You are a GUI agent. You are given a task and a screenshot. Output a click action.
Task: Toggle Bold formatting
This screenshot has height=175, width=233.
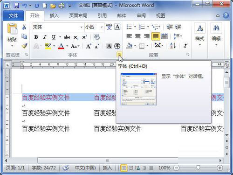(36, 37)
